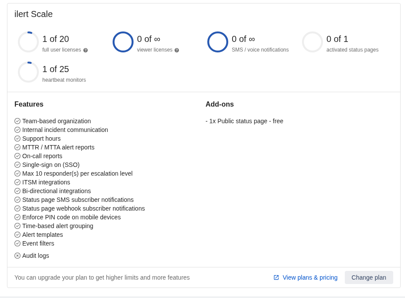The height and width of the screenshot is (298, 405).
Task: Click the Features section heading
Action: point(29,104)
